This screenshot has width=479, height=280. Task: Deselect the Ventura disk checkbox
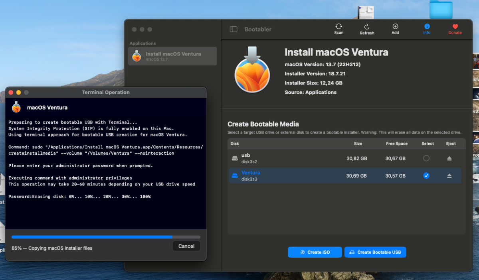pos(426,175)
